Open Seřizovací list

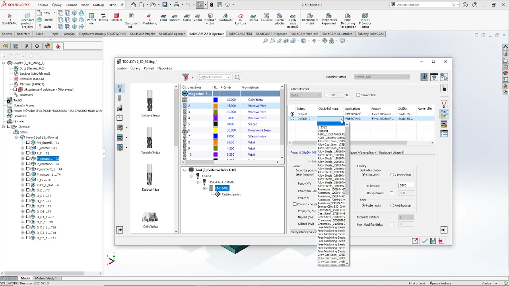132,21
